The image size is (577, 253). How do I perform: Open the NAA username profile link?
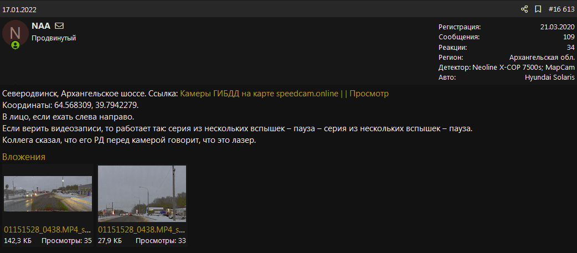(x=41, y=25)
